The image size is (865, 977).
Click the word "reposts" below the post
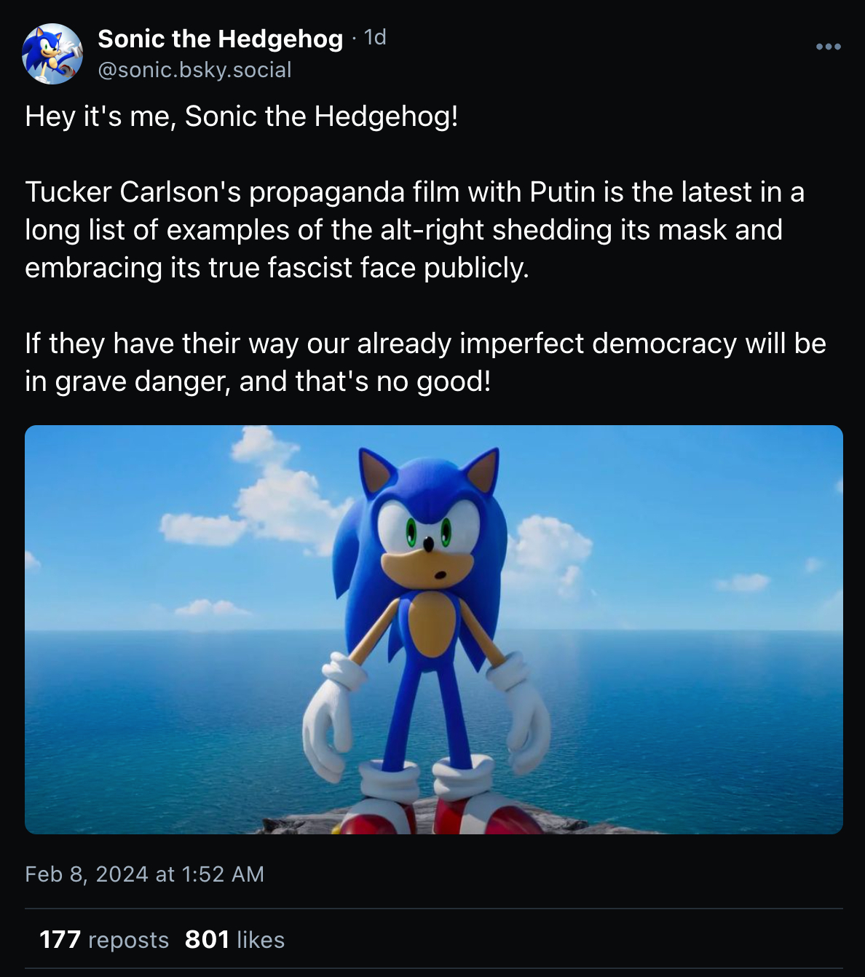[128, 941]
